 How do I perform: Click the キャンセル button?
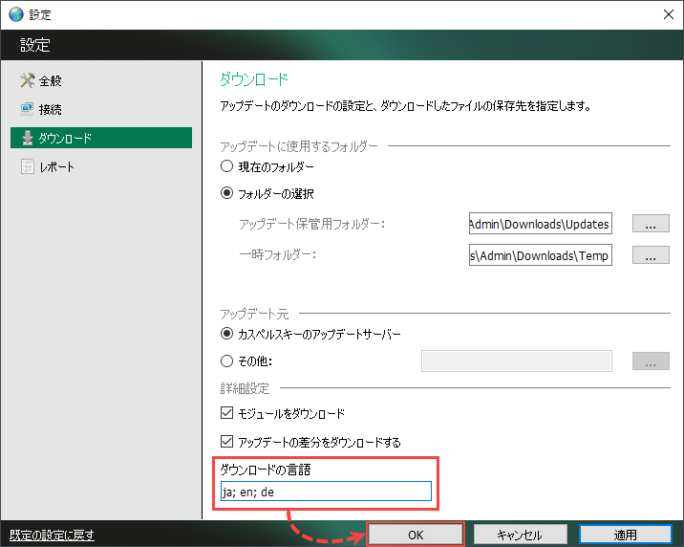pyautogui.click(x=520, y=535)
